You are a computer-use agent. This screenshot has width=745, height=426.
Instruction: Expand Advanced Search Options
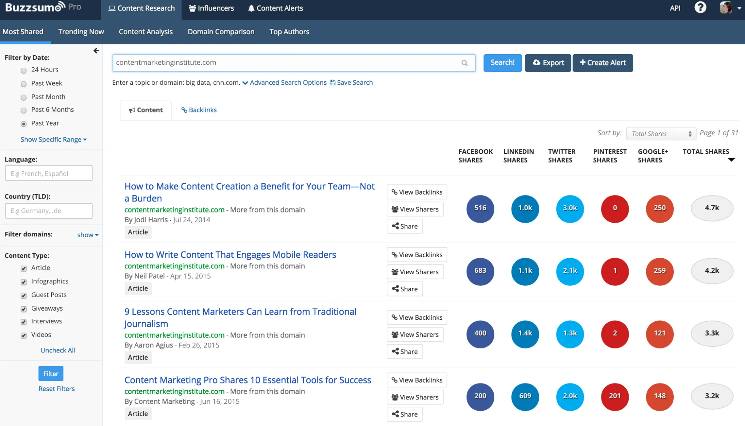coord(284,83)
